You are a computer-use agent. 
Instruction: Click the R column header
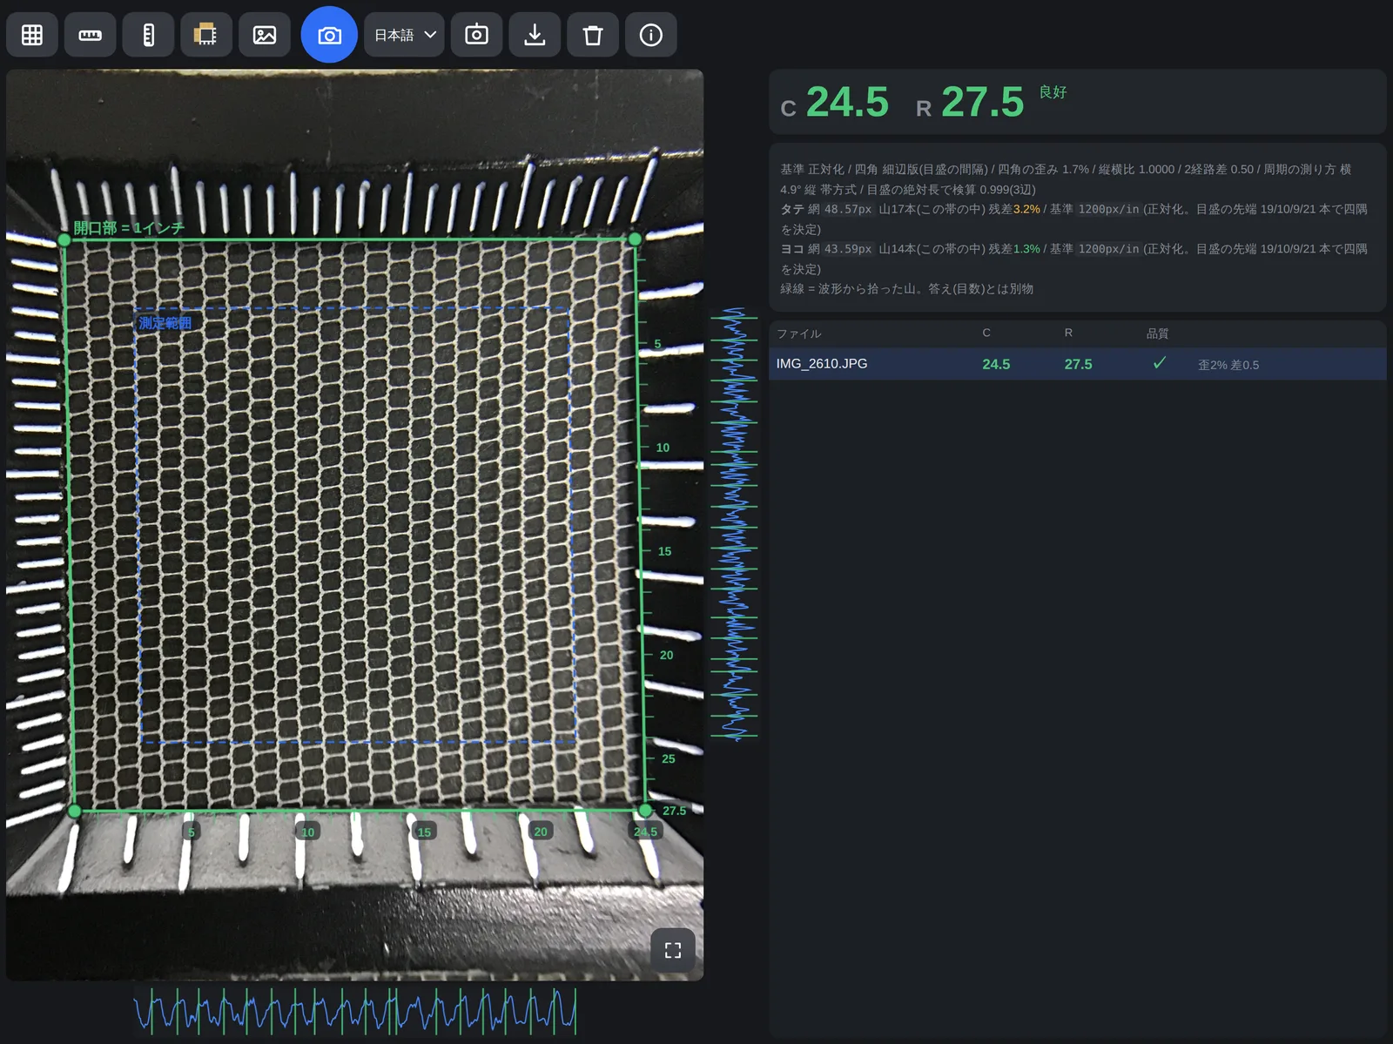1068,333
